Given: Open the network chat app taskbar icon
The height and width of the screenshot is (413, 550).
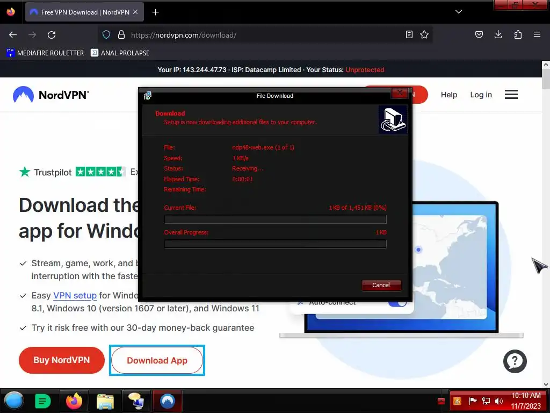Looking at the screenshot, I should point(136,401).
